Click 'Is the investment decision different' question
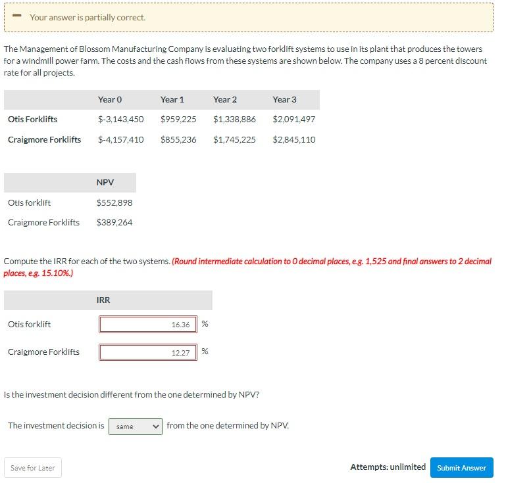506x483 pixels. click(x=132, y=395)
